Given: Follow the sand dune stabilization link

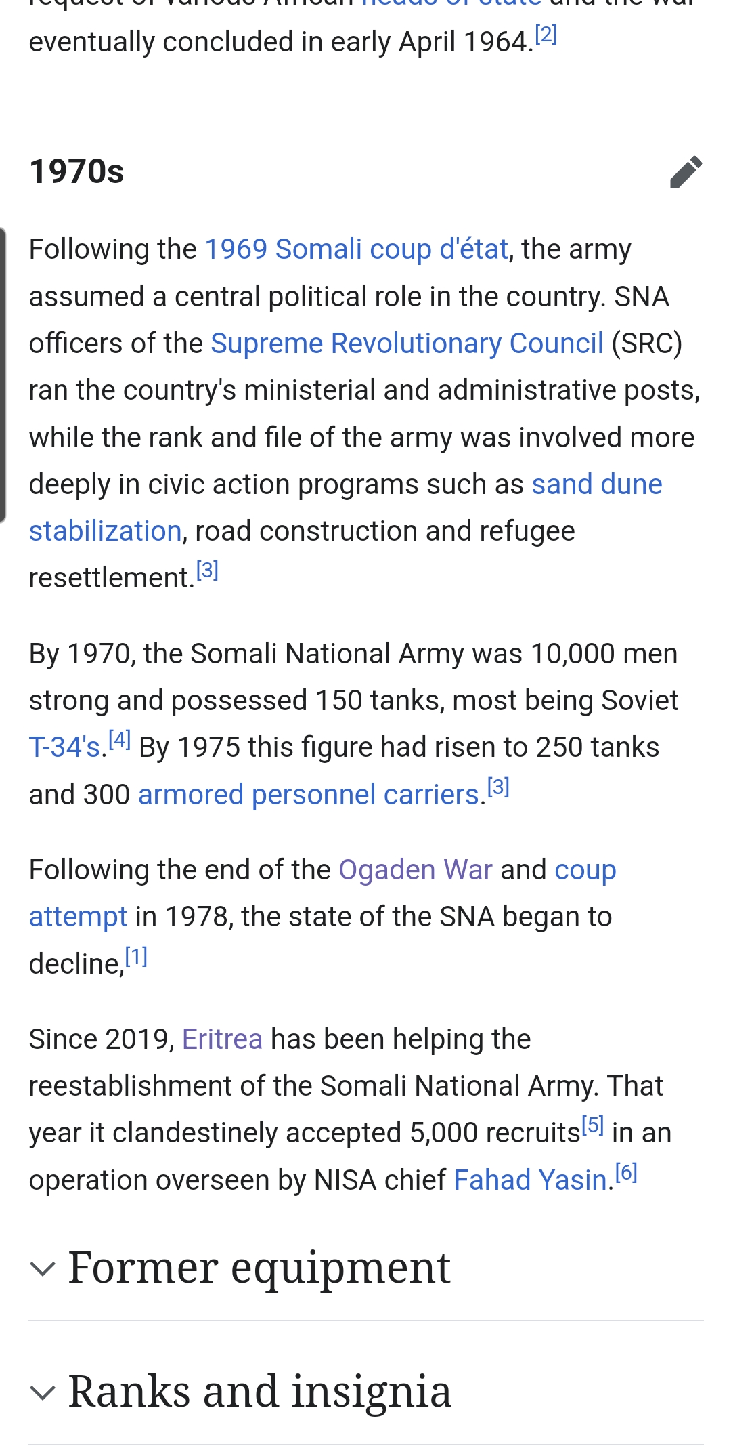Looking at the screenshot, I should tap(596, 484).
